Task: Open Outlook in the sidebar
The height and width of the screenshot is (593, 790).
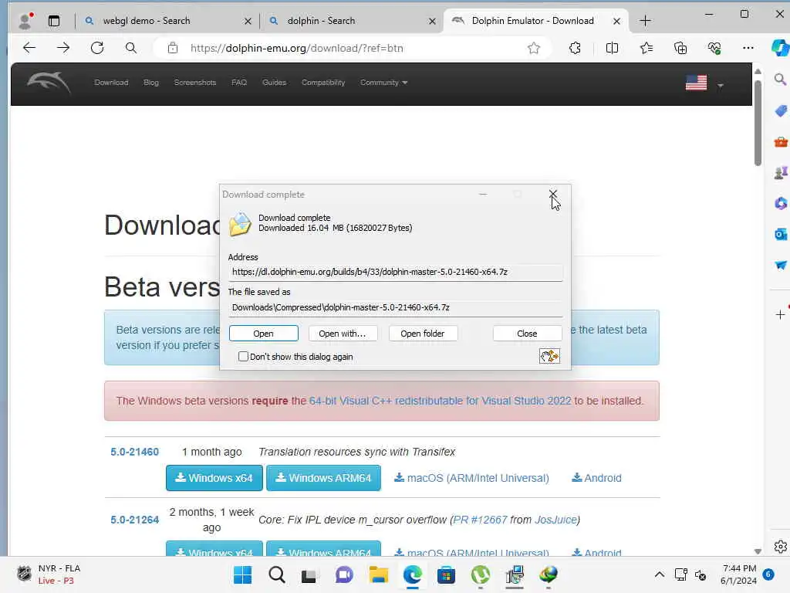Action: [x=781, y=235]
